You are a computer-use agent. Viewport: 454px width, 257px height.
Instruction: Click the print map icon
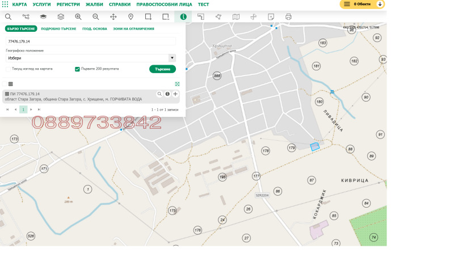(x=288, y=17)
